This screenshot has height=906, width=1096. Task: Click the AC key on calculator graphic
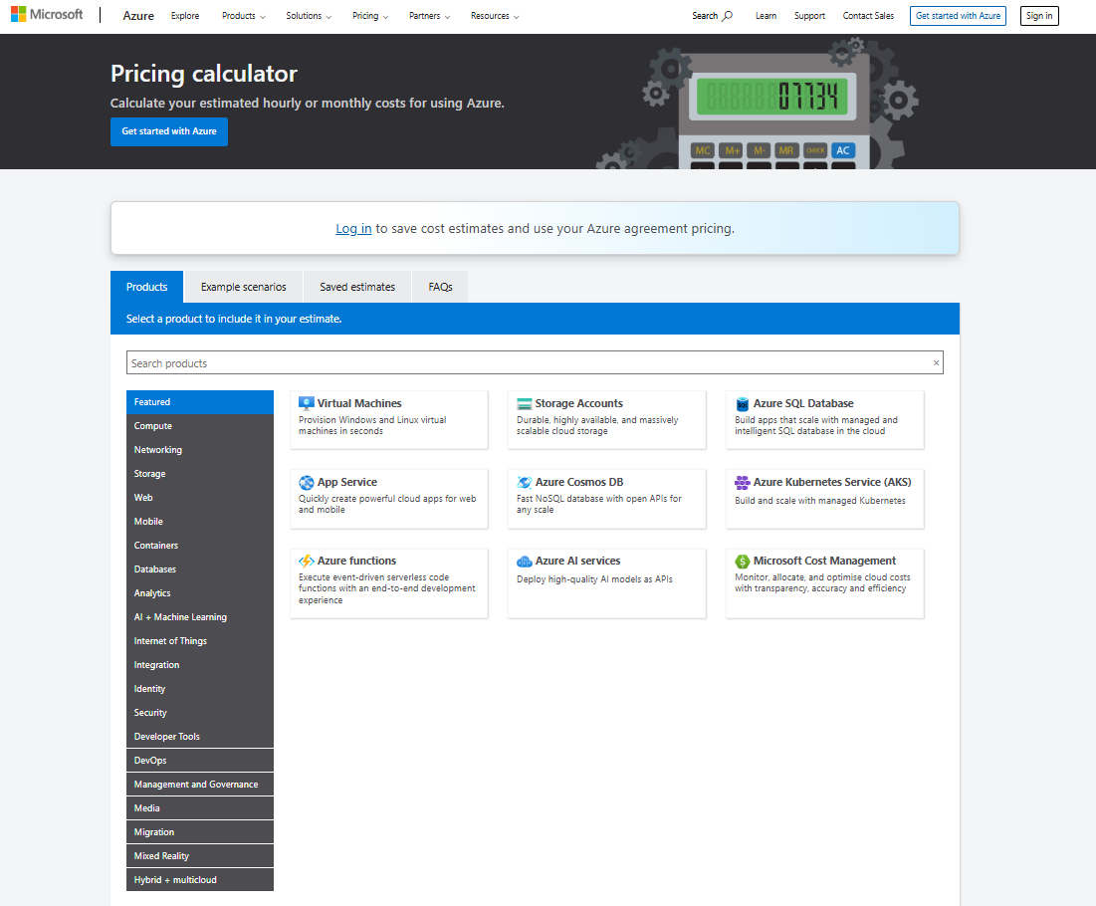pyautogui.click(x=843, y=150)
